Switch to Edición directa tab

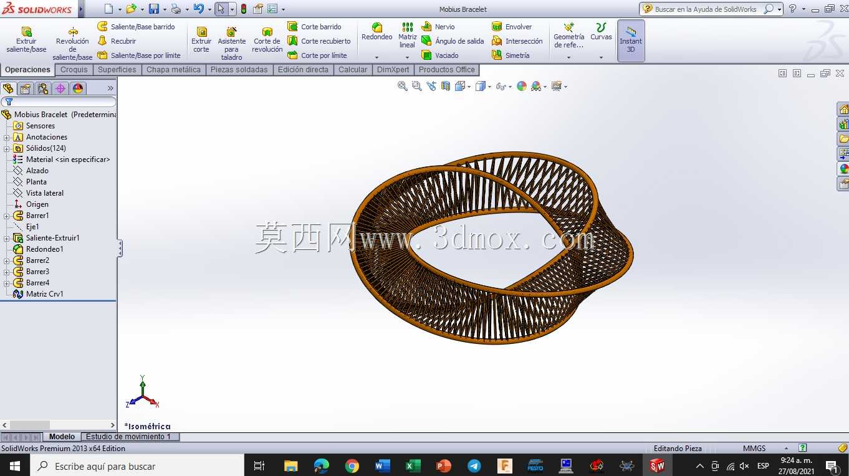(303, 70)
